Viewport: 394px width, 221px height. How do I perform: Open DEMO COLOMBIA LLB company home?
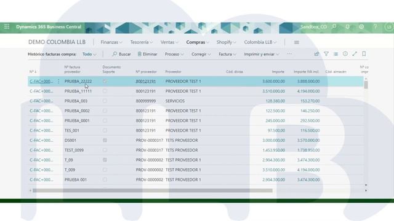57,42
